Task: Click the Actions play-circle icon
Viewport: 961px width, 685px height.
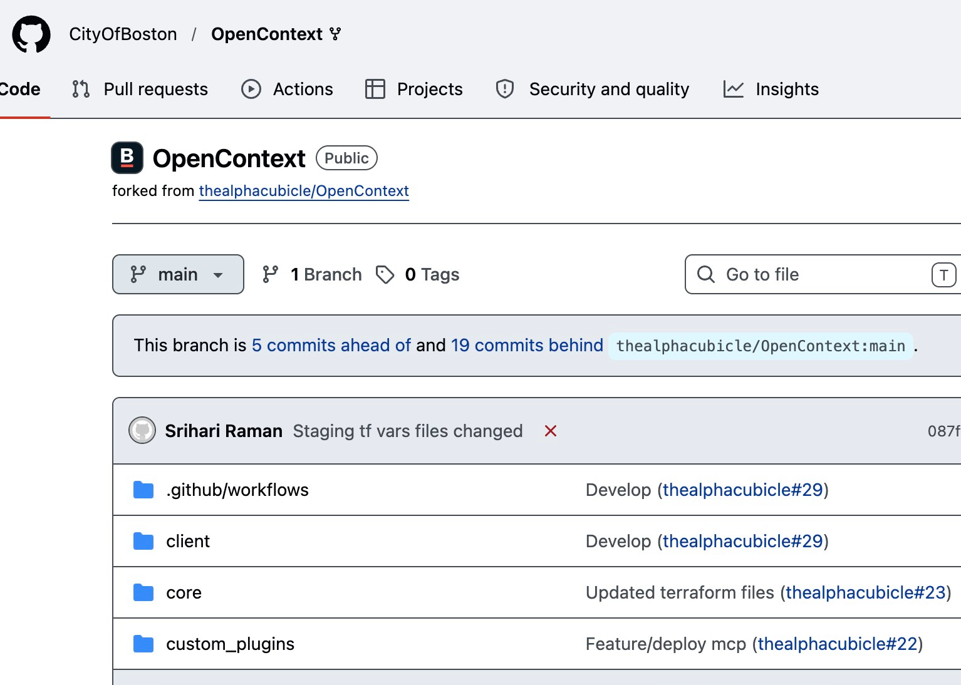Action: coord(251,89)
